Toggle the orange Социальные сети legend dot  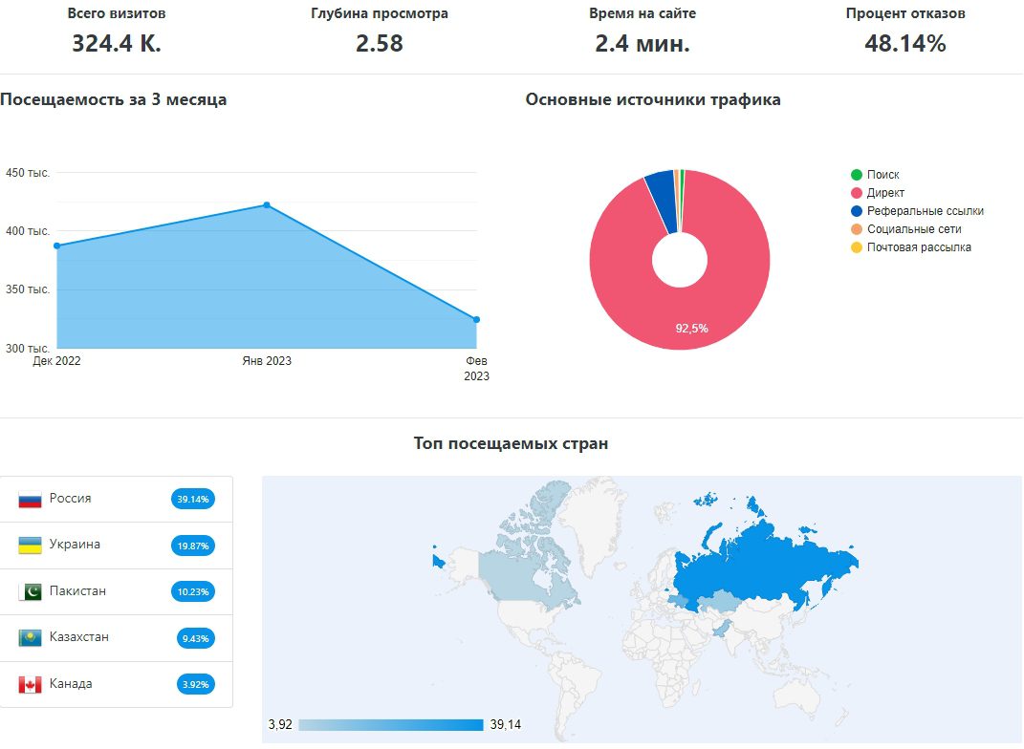[x=856, y=229]
